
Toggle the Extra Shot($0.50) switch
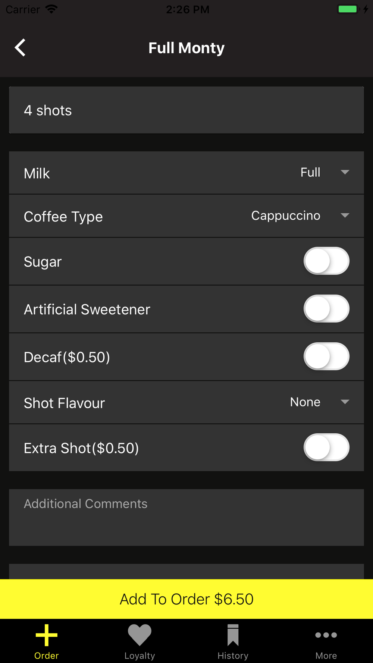click(x=326, y=447)
